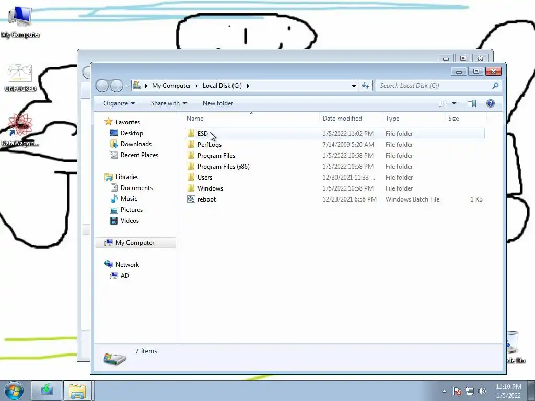Open the My Computer desktop icon
Image resolution: width=535 pixels, height=401 pixels.
[x=20, y=21]
